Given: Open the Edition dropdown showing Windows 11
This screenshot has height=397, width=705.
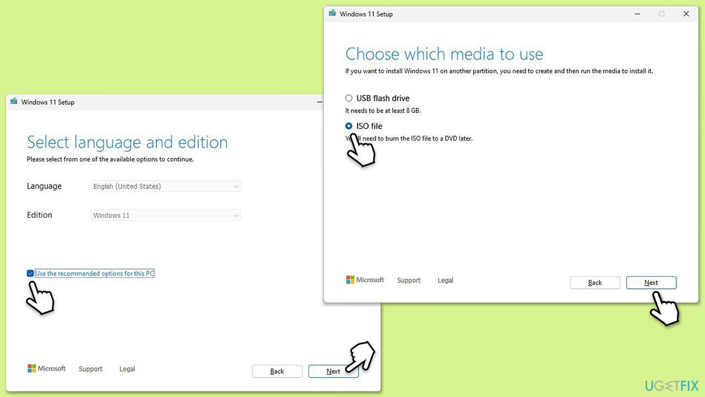Looking at the screenshot, I should click(166, 215).
